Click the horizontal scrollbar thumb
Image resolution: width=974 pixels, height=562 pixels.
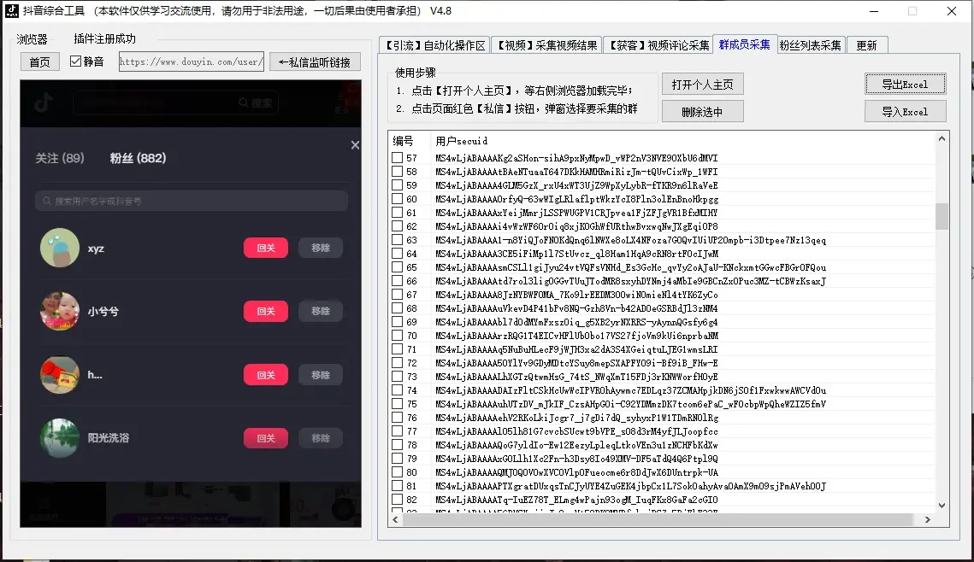tap(658, 520)
